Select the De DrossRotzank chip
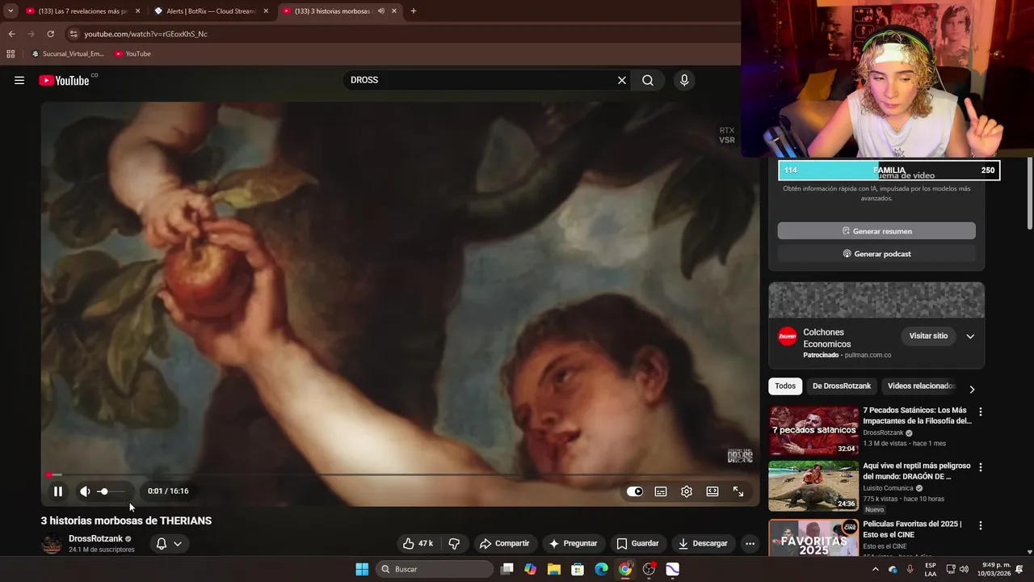The height and width of the screenshot is (582, 1034). pos(842,386)
